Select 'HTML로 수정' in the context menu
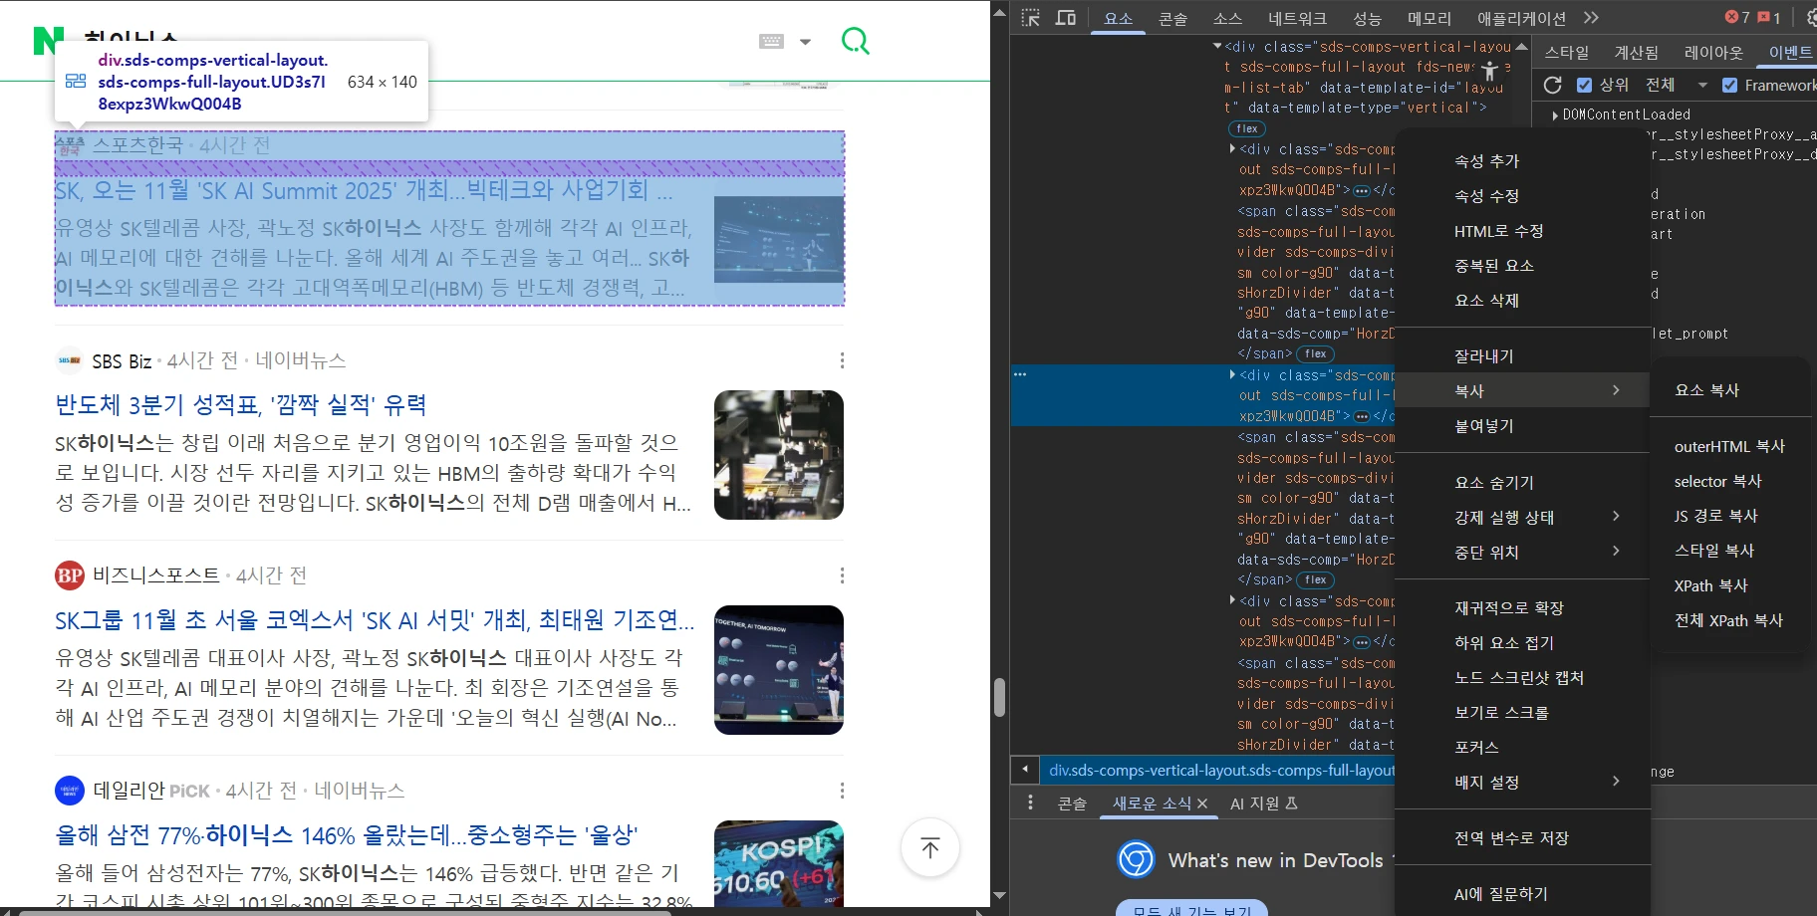This screenshot has width=1817, height=916. [x=1498, y=231]
